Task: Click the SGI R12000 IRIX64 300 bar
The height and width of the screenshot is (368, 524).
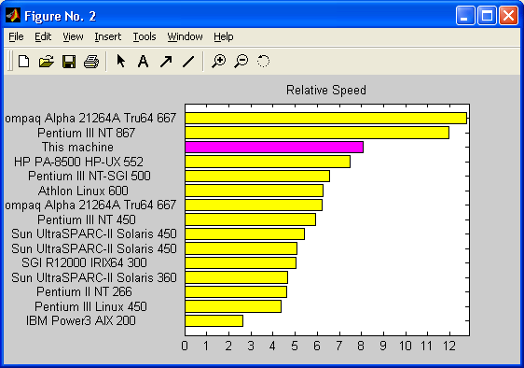Action: [x=241, y=262]
